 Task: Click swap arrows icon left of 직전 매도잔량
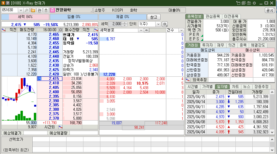tap(4, 30)
